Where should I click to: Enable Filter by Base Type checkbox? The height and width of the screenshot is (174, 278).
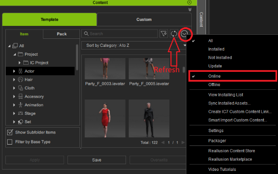[x=10, y=142]
